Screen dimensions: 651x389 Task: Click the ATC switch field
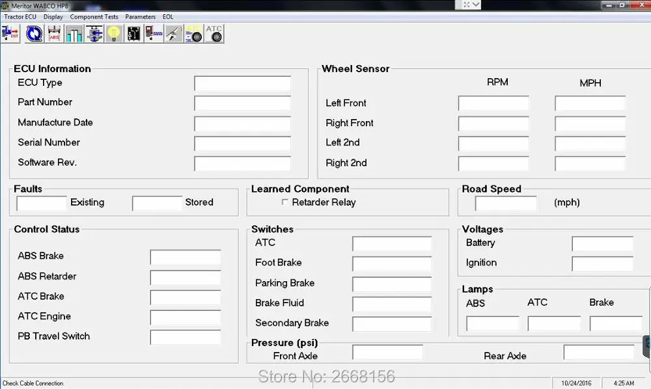tap(392, 243)
